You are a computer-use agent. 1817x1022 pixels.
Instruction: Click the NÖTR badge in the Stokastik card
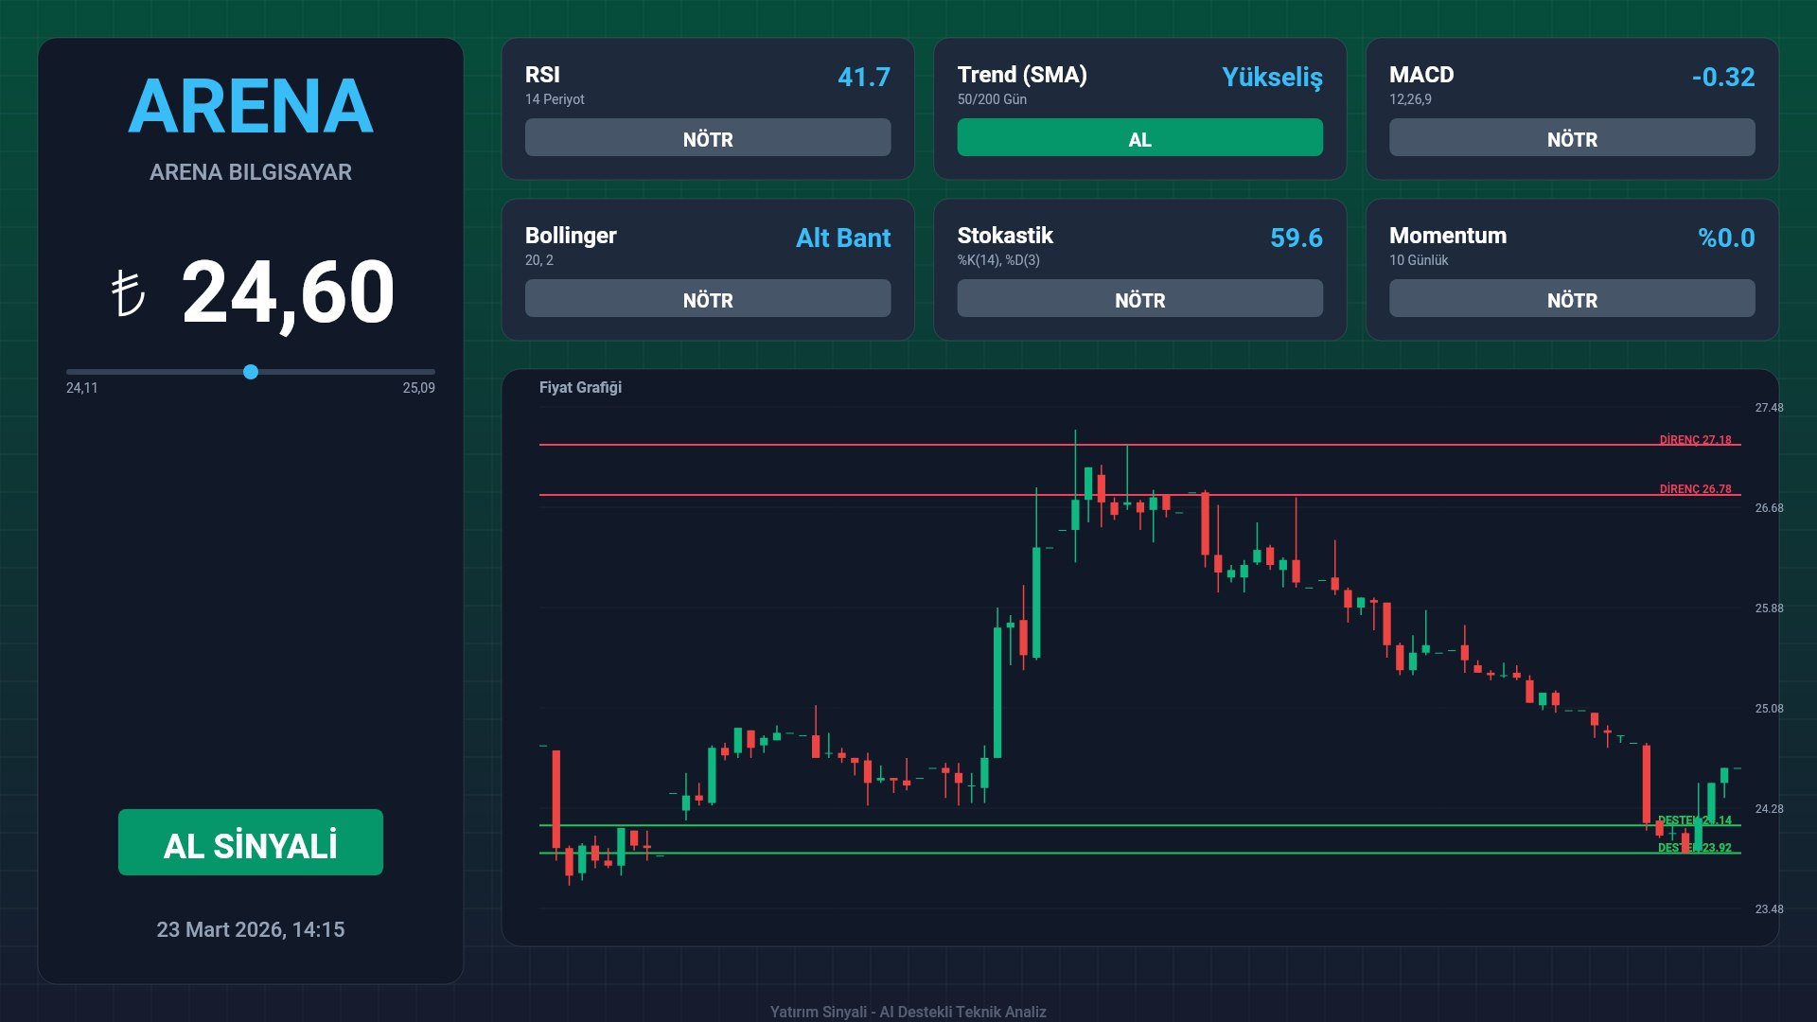point(1139,299)
